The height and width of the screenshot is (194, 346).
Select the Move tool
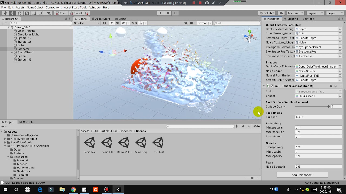[x=13, y=13]
